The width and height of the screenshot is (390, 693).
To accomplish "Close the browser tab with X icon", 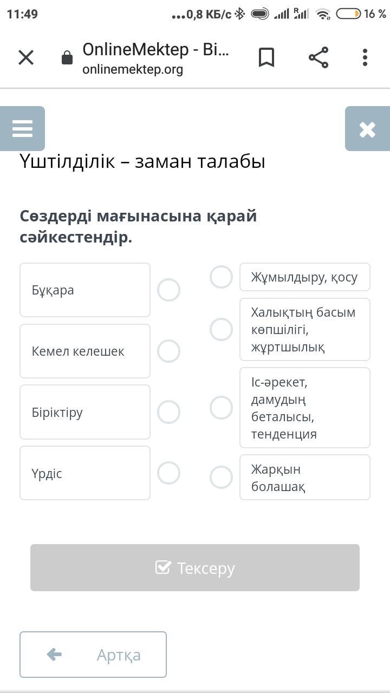I will (x=26, y=57).
